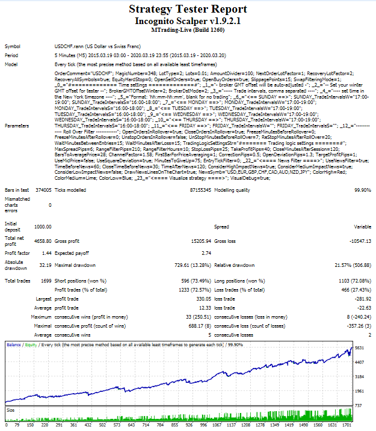
Task: Select Bars in test value 374005
Action: 43,190
